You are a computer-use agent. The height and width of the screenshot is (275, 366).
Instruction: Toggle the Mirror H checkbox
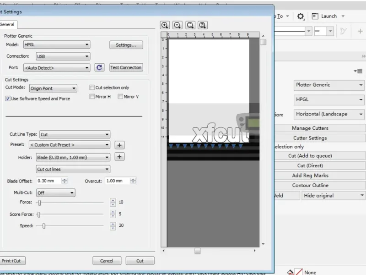coord(92,97)
